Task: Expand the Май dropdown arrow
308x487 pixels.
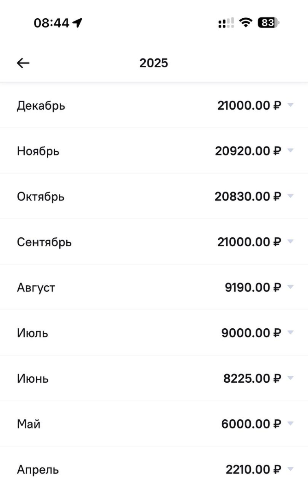Action: coord(290,423)
